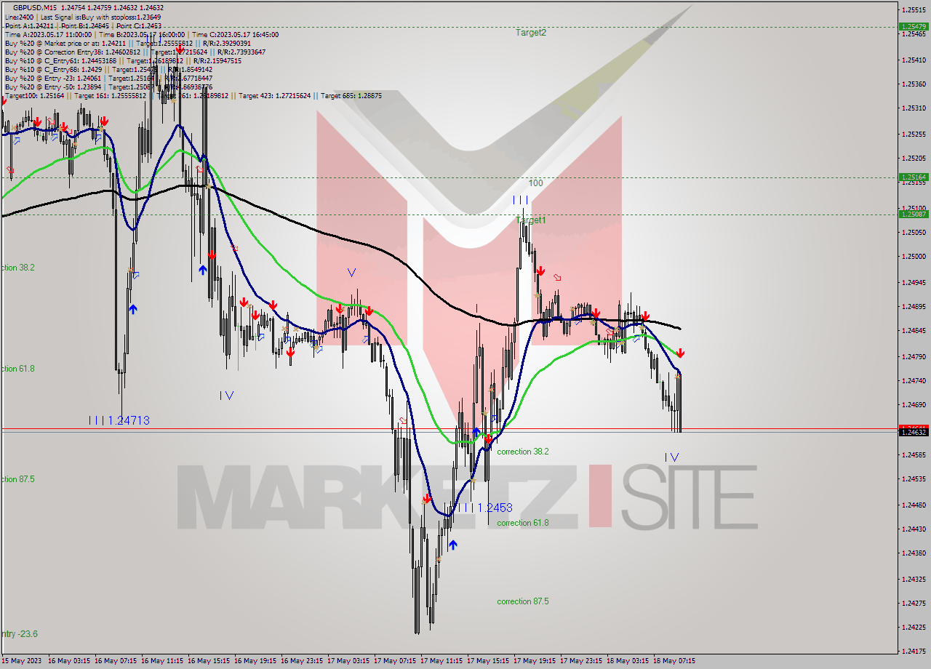Viewport: 931px width, 669px height.
Task: Click the 1.25255 price axis label
Action: pos(914,135)
